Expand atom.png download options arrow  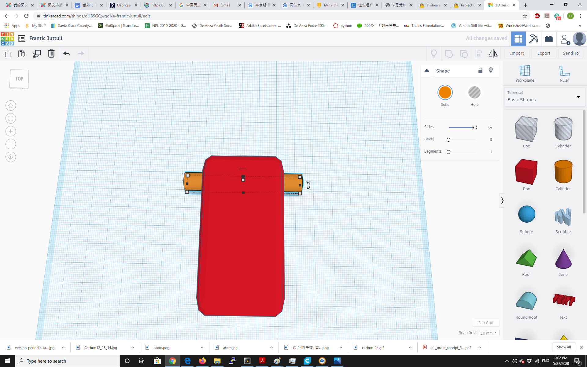(202, 347)
